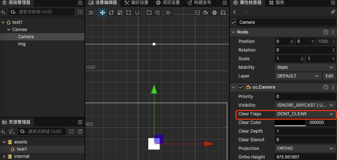Image resolution: width=337 pixels, height=160 pixels.
Task: Open the Layer dropdown showing DEFAULT
Action: click(x=298, y=76)
